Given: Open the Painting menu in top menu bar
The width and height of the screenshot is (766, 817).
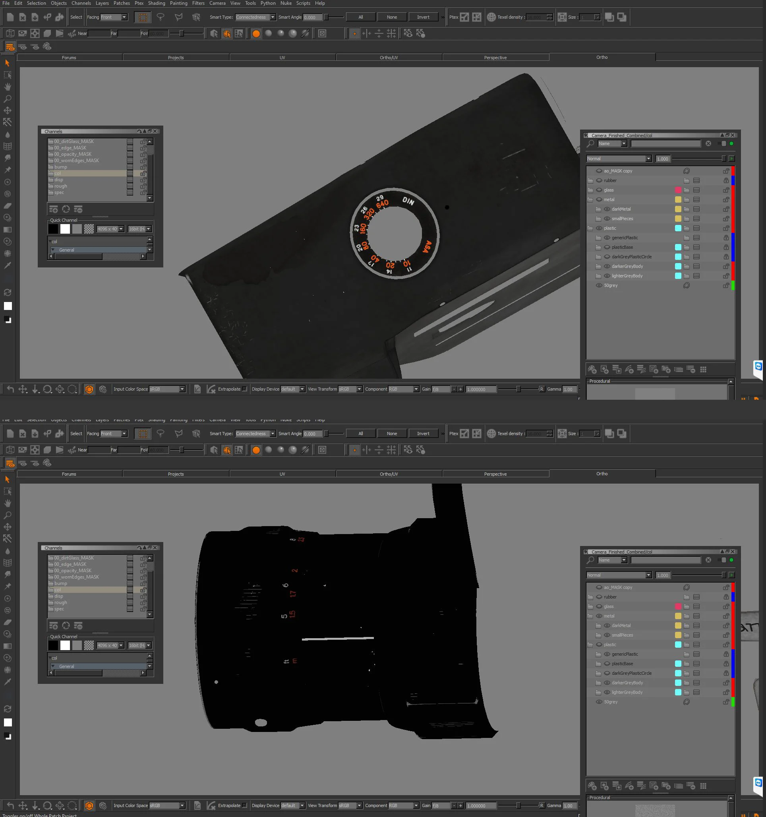Looking at the screenshot, I should point(178,3).
